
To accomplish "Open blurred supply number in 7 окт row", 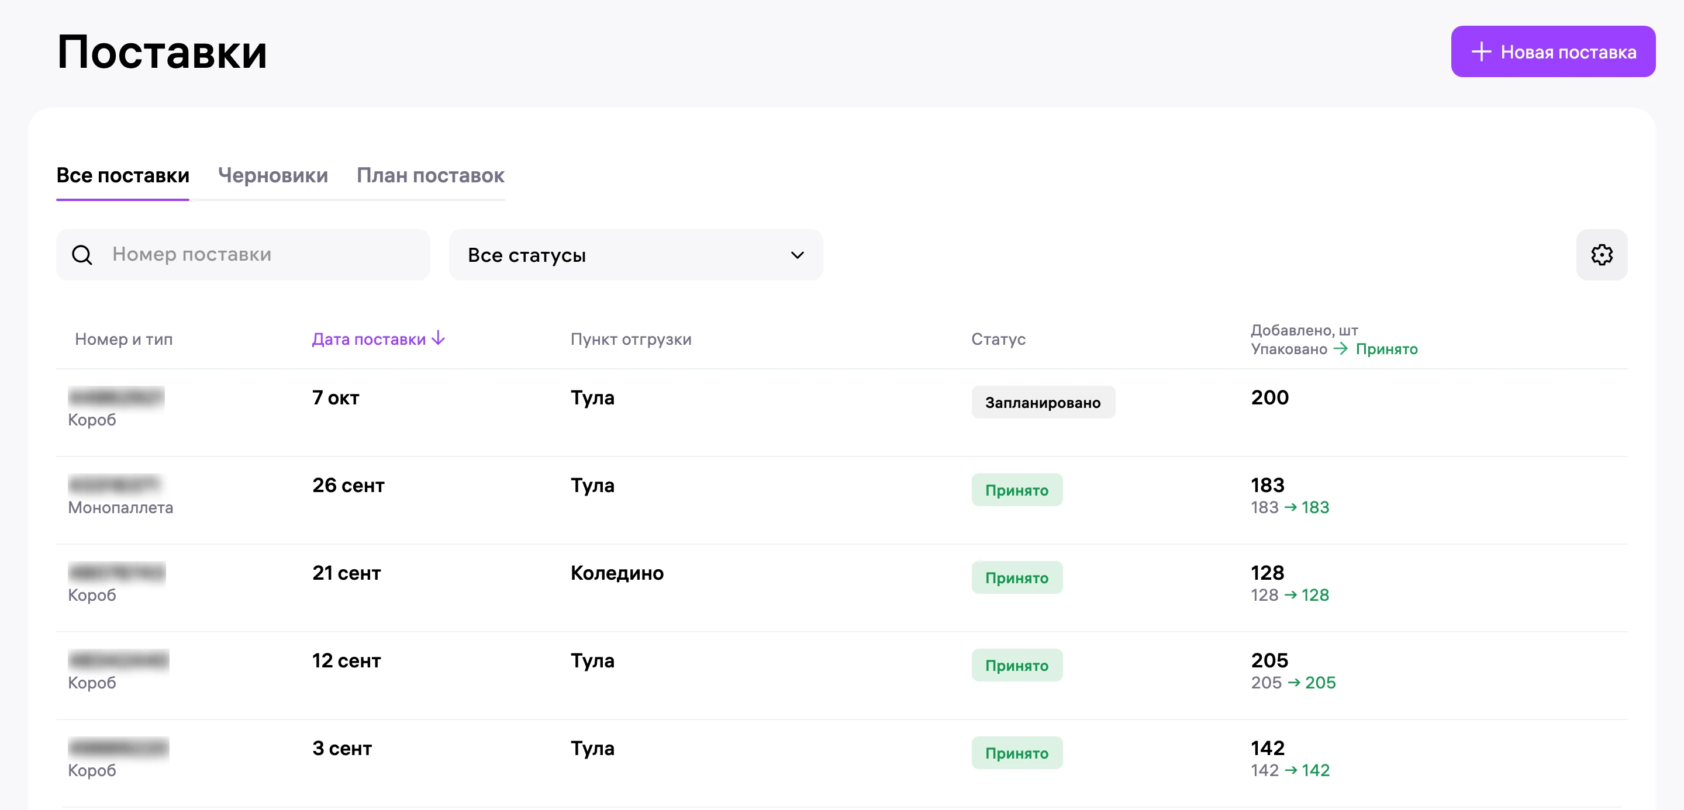I will coord(116,397).
